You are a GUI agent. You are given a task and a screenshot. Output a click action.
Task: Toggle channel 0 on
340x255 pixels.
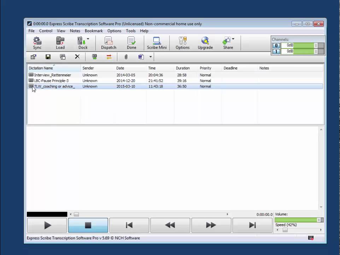(276, 45)
